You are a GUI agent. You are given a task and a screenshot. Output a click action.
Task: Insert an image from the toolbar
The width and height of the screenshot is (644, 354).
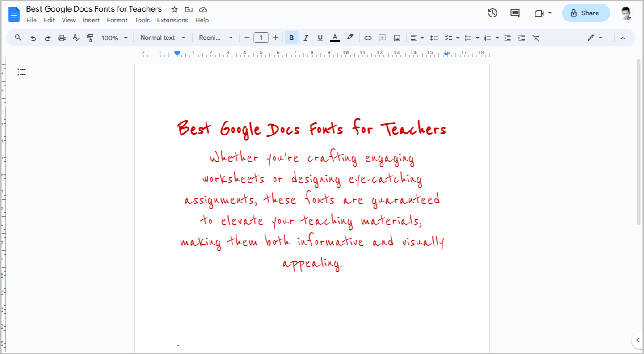tap(397, 38)
